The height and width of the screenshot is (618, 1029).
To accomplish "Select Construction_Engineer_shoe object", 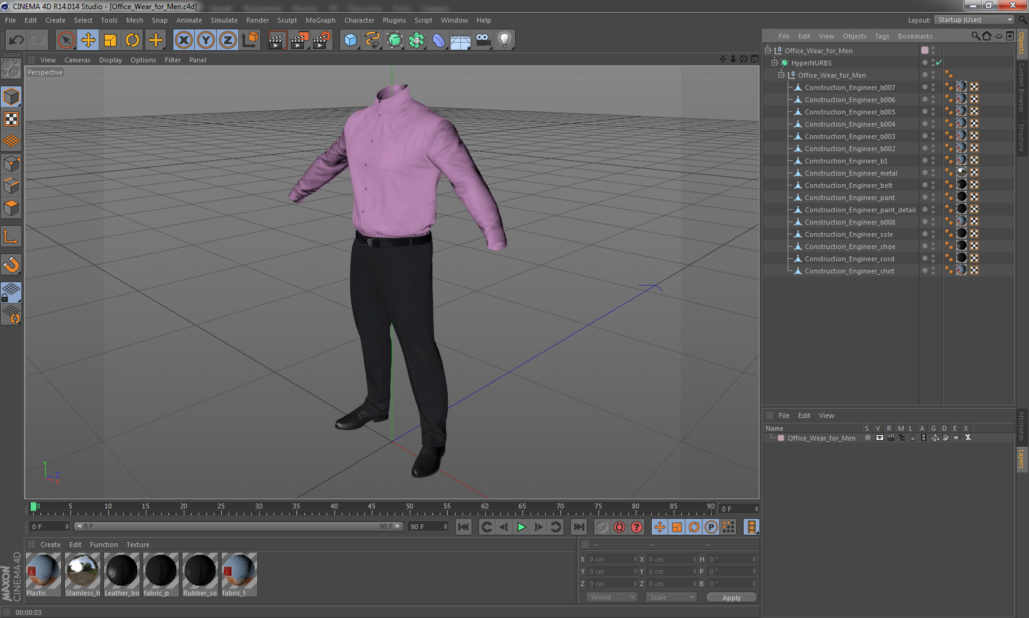I will coord(850,247).
